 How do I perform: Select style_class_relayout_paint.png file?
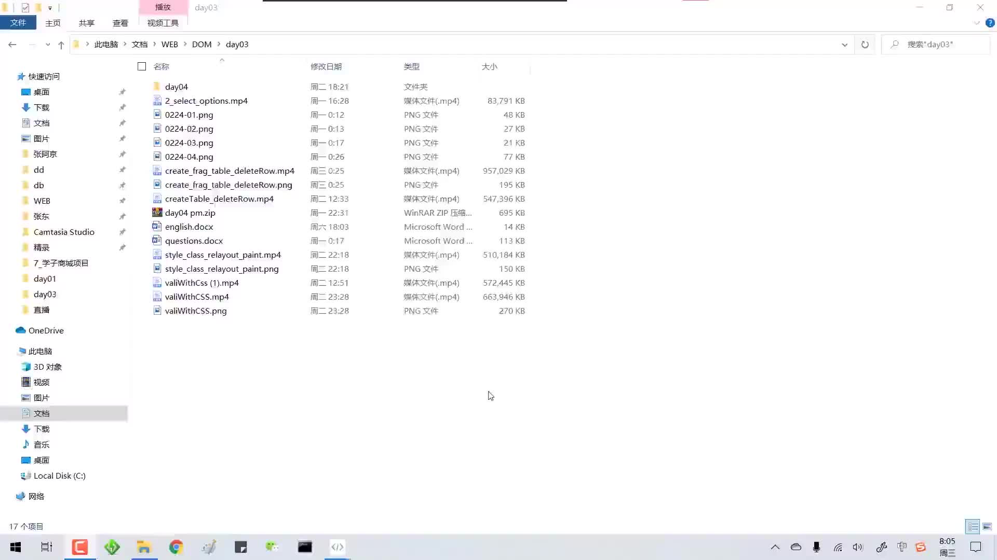point(222,269)
